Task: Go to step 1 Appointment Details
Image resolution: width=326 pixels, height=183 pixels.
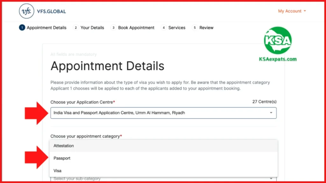Action: [43, 28]
